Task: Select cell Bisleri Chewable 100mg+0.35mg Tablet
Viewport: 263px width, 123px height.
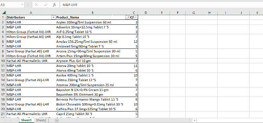Action: pos(93,104)
